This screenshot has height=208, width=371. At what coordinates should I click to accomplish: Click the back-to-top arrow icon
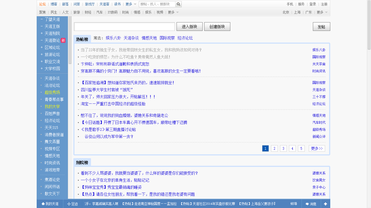click(325, 204)
